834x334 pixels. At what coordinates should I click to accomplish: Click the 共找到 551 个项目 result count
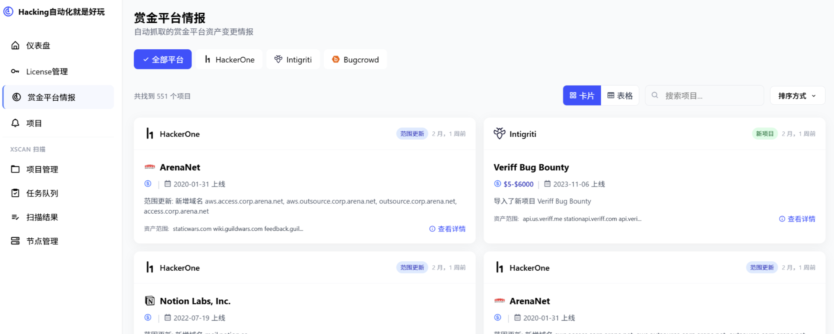coord(162,96)
